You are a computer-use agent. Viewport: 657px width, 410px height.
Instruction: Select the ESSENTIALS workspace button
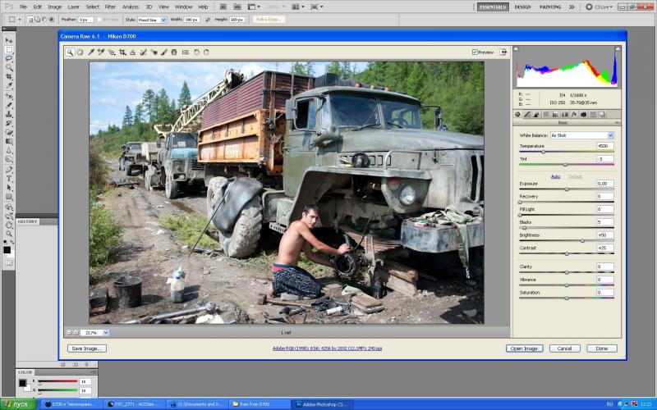[x=493, y=7]
